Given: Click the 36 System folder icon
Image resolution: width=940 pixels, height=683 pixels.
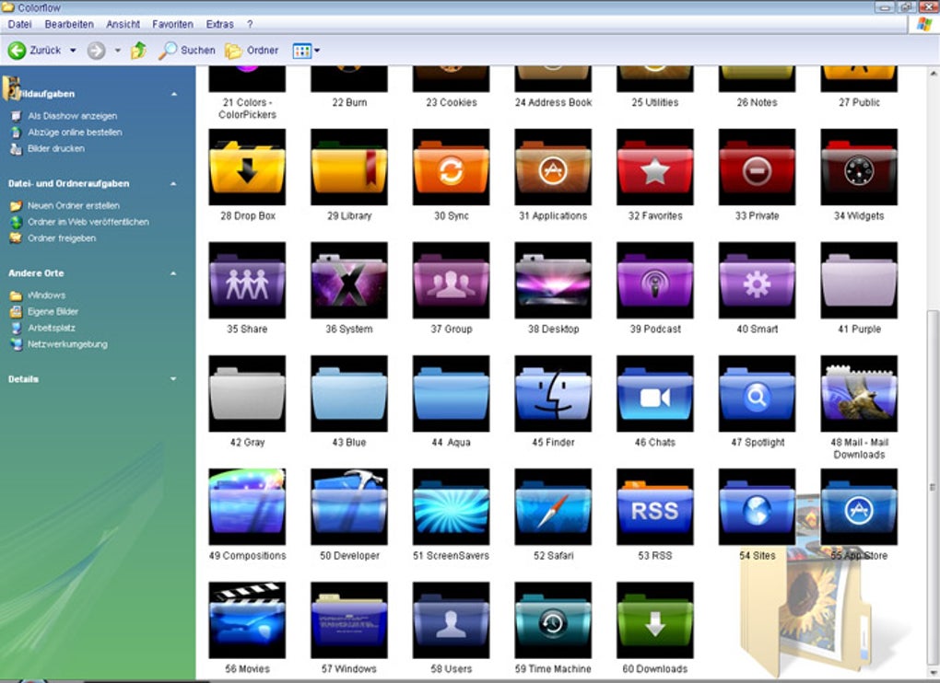Looking at the screenshot, I should pyautogui.click(x=349, y=280).
